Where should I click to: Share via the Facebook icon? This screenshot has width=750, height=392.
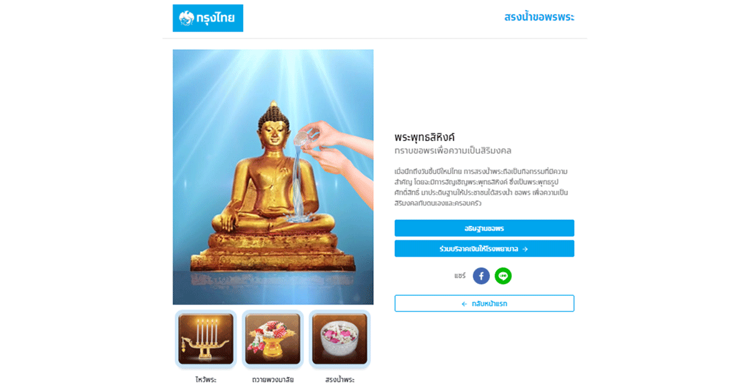coord(481,276)
